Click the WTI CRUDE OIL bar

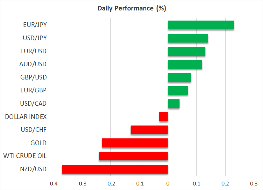click(x=133, y=156)
